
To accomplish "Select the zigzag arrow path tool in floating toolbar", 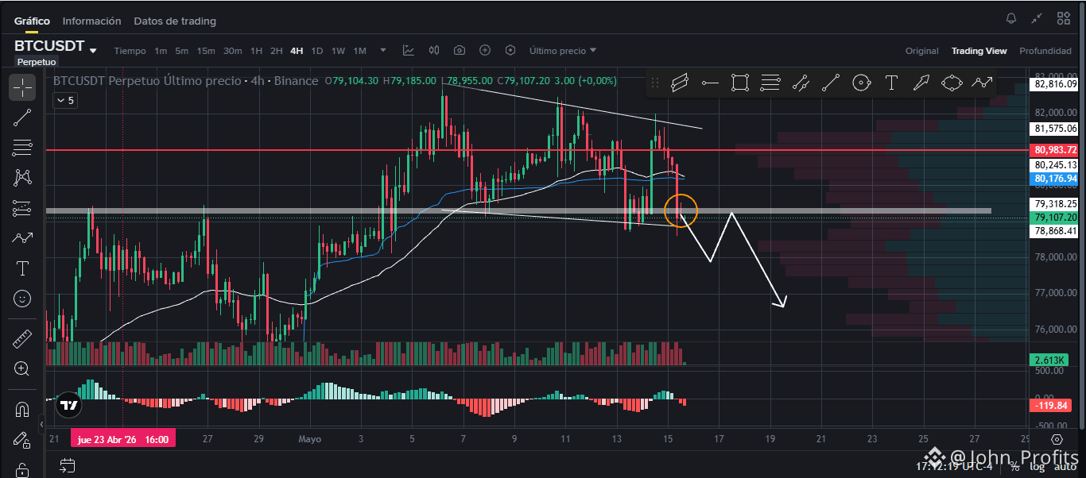I will (x=982, y=83).
